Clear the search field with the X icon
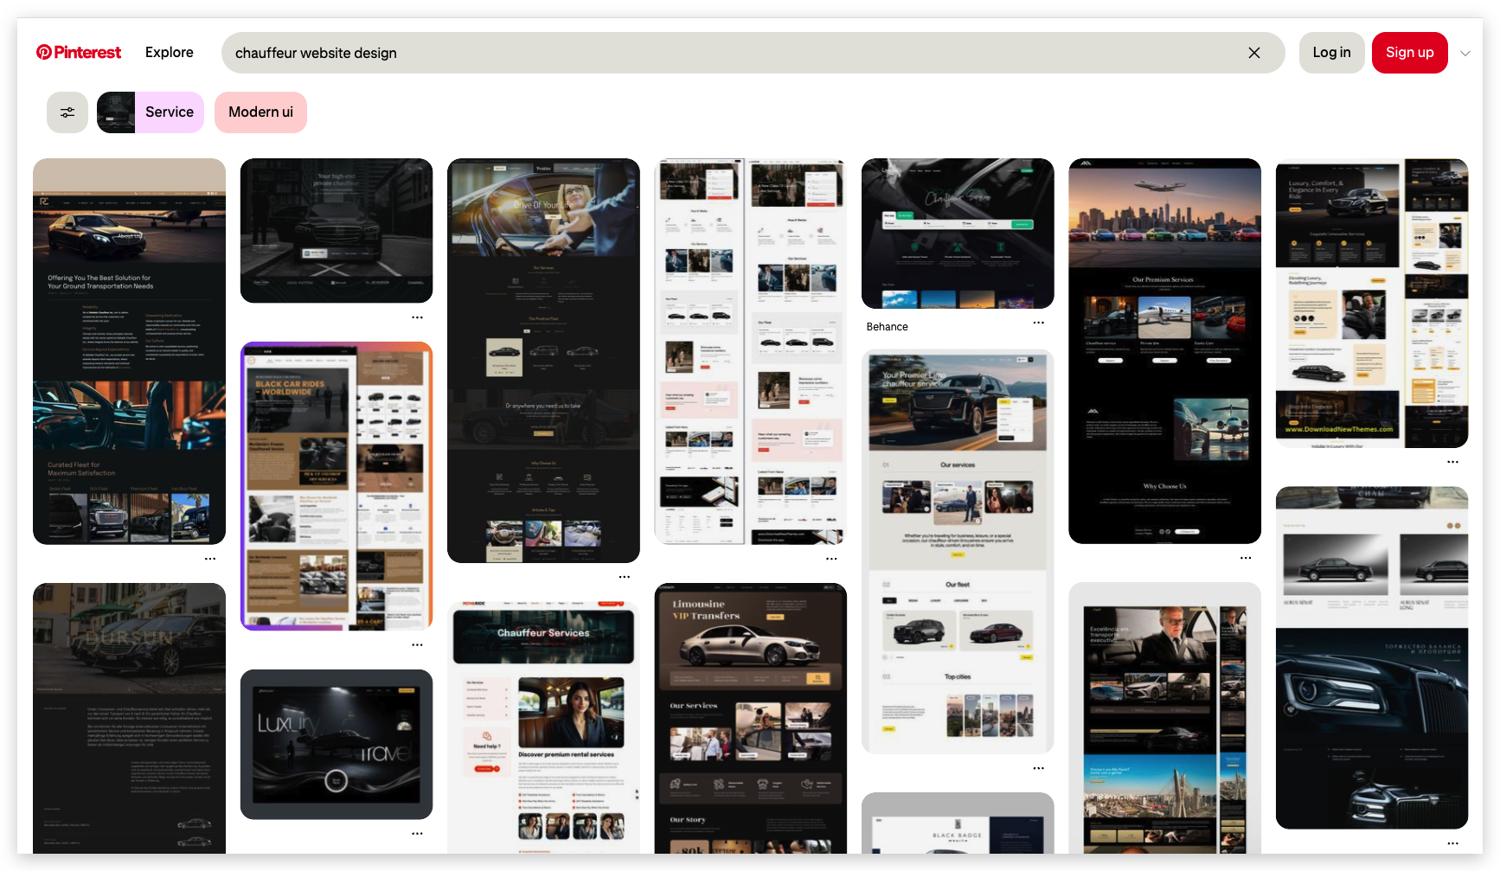The width and height of the screenshot is (1500, 871). pos(1254,53)
